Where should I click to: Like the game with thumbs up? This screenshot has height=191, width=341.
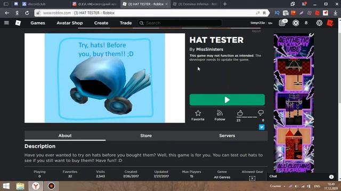pyautogui.click(x=240, y=113)
